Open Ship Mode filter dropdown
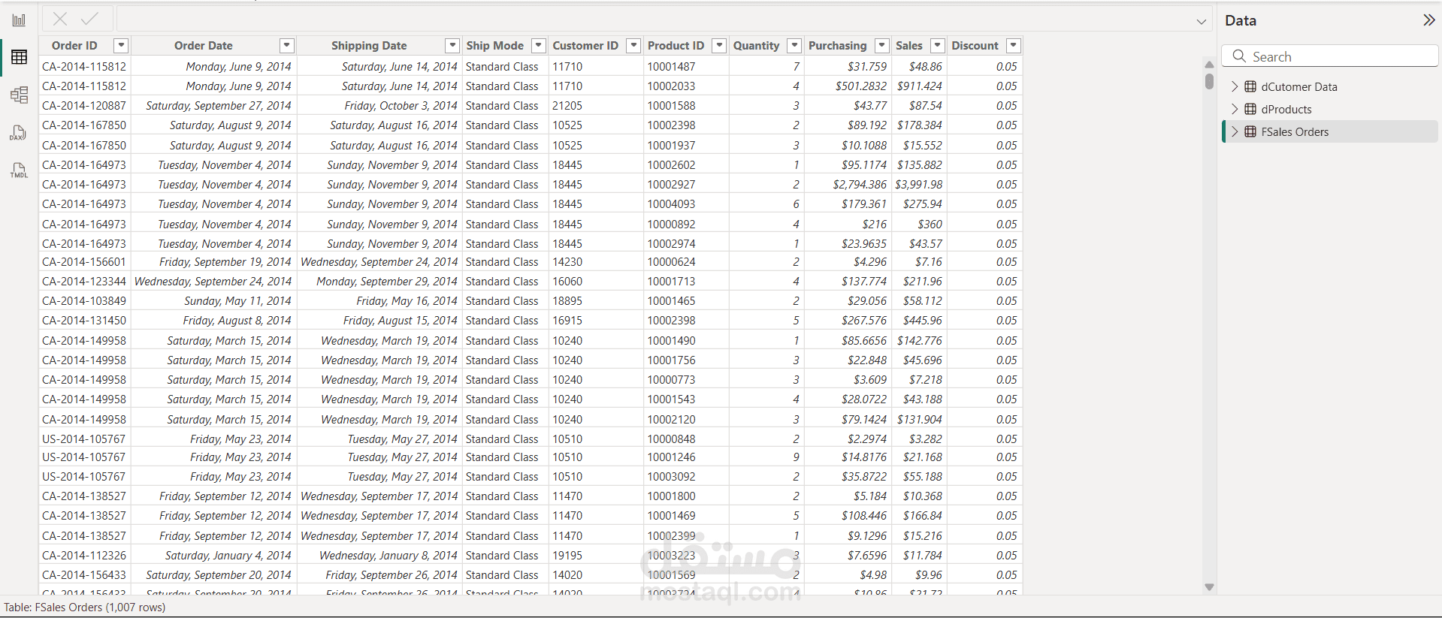Screen dimensions: 1442x618 click(539, 46)
